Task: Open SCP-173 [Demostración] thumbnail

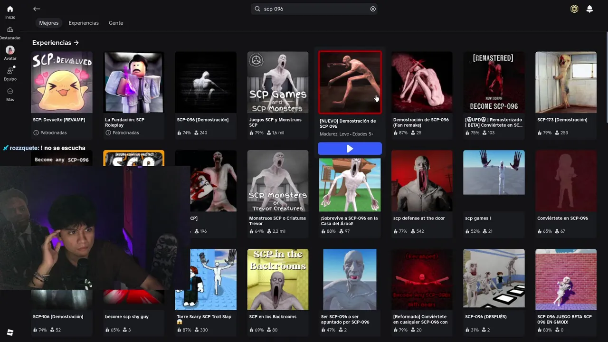Action: pyautogui.click(x=566, y=82)
